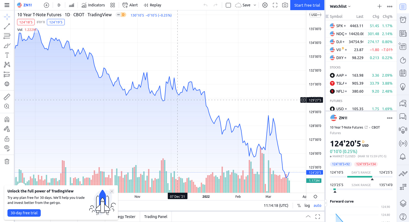Open the Ideas lightbulb panel
This screenshot has width=409, height=222.
403,87
